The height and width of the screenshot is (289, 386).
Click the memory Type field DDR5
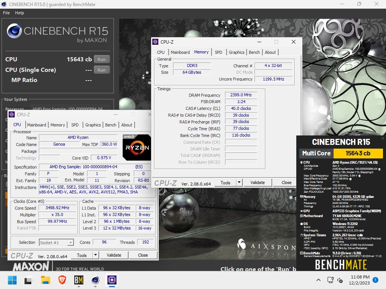click(x=192, y=65)
